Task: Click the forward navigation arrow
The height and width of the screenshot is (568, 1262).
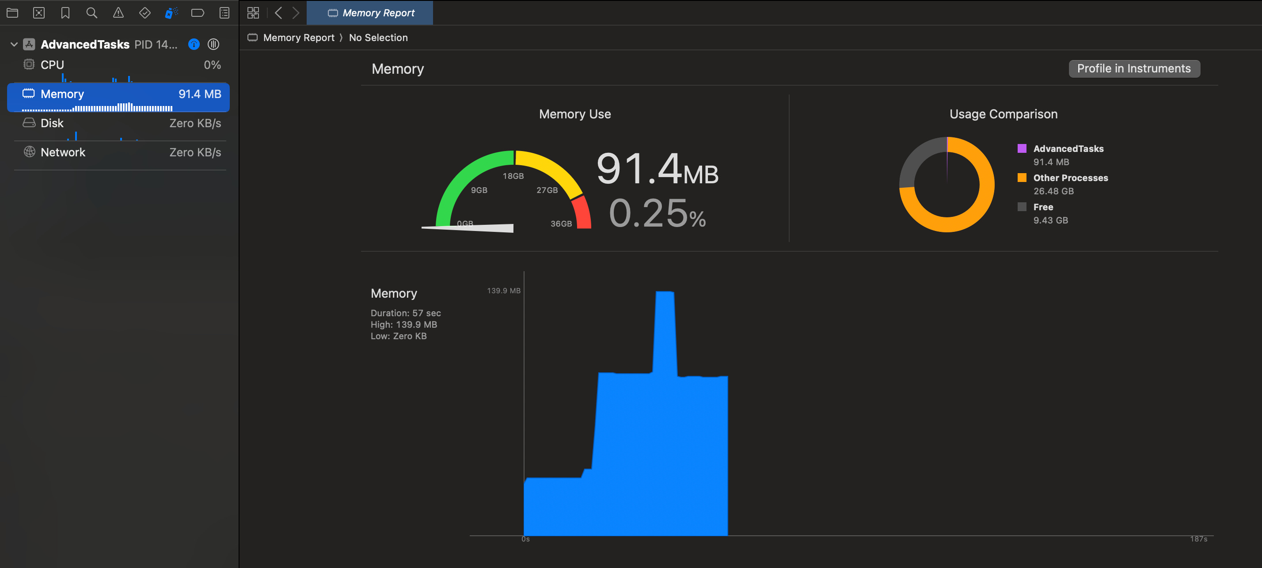Action: (x=296, y=13)
